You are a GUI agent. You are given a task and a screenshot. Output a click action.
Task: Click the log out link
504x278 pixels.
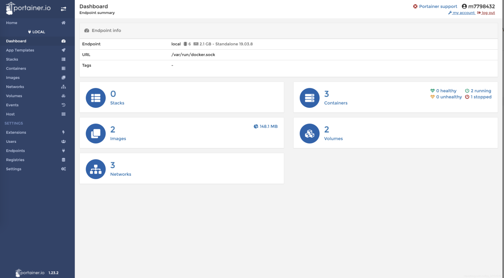[488, 13]
